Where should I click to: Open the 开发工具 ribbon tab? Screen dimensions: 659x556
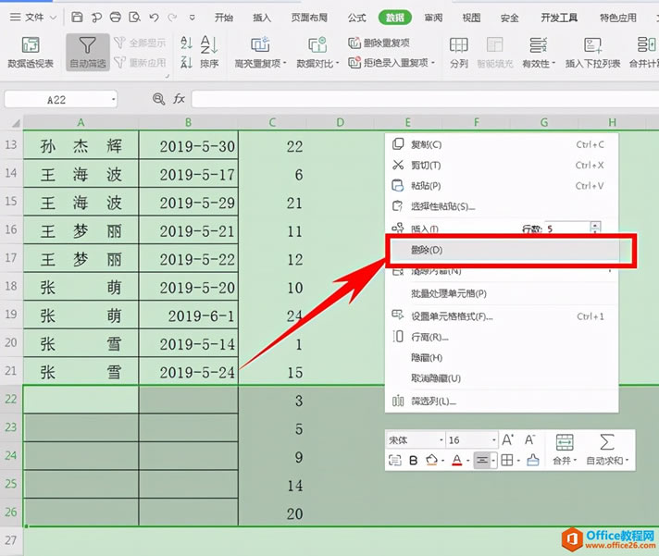click(559, 18)
